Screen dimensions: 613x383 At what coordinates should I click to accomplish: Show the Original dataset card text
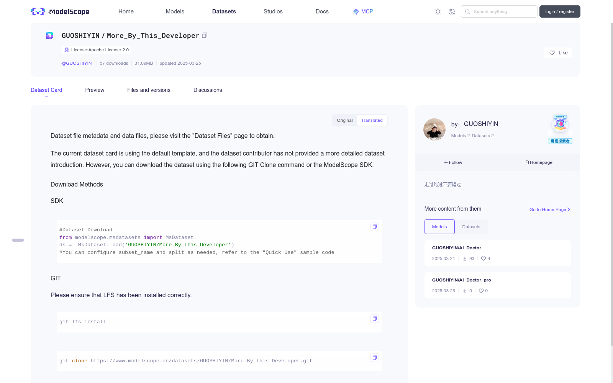point(345,120)
